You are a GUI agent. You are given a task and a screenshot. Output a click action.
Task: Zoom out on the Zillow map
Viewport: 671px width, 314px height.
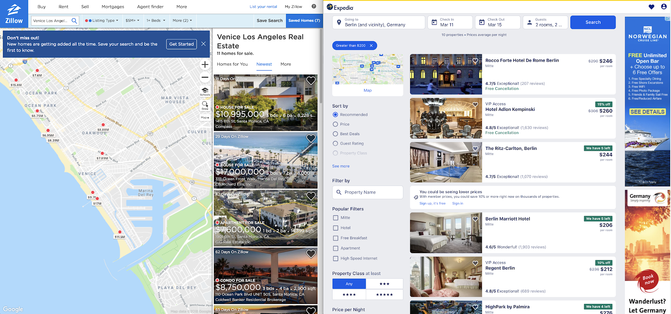tap(205, 77)
